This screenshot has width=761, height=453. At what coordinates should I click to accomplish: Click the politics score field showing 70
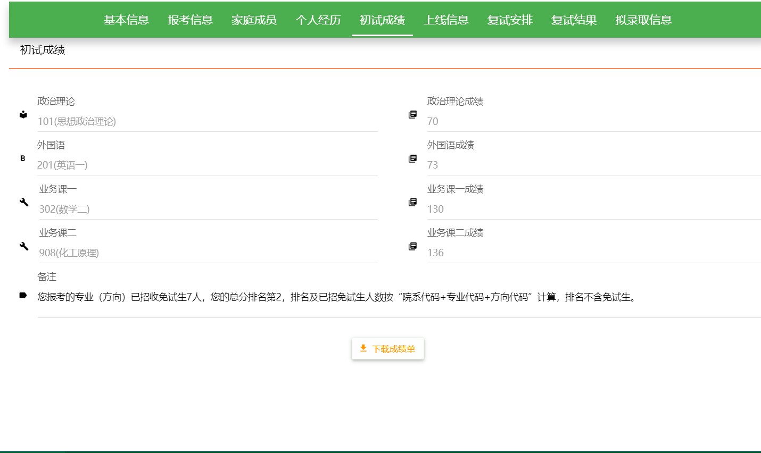(x=594, y=121)
